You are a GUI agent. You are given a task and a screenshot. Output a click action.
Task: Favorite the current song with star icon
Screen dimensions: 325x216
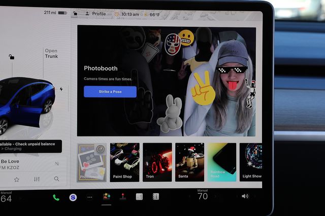[16, 179]
